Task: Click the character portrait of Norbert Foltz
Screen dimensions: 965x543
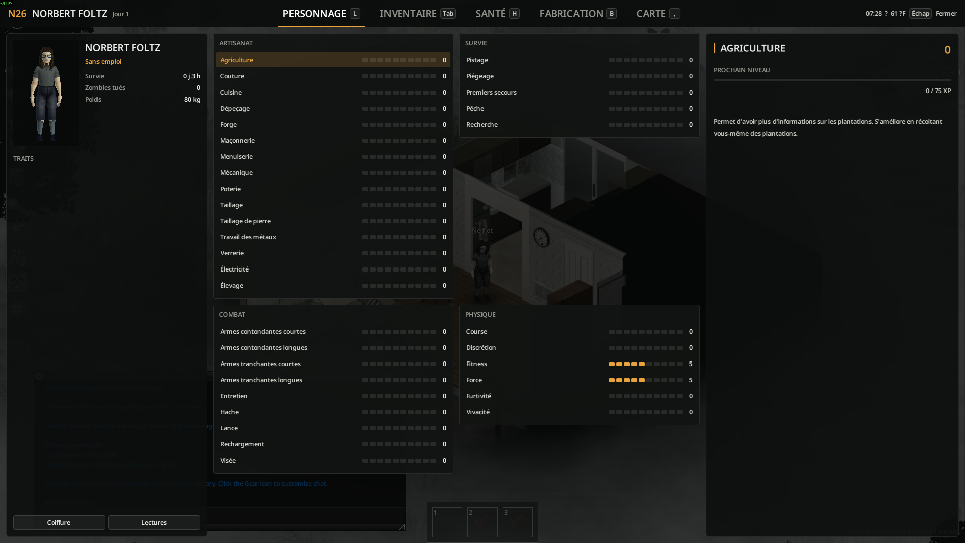Action: click(46, 93)
